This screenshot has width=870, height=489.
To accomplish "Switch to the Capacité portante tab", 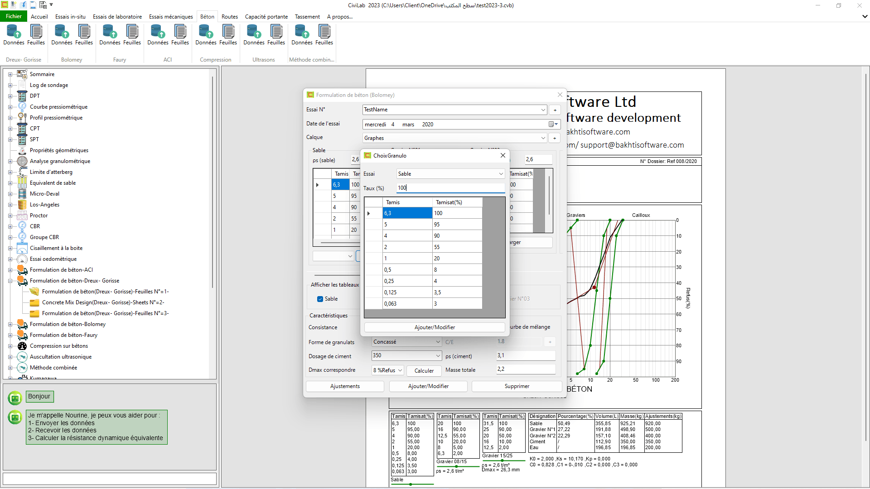I will tap(266, 17).
